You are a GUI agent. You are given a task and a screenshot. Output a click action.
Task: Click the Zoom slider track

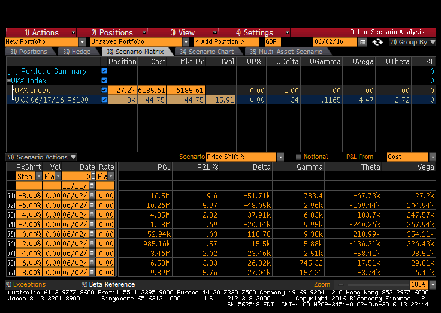pyautogui.click(x=374, y=284)
